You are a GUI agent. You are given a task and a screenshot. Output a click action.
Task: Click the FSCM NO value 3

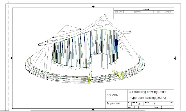pos(139,104)
